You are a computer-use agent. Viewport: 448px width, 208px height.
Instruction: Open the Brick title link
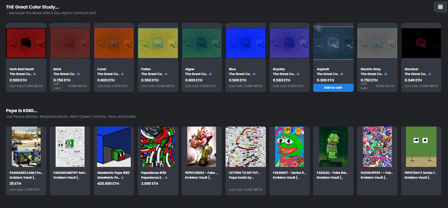[57, 69]
